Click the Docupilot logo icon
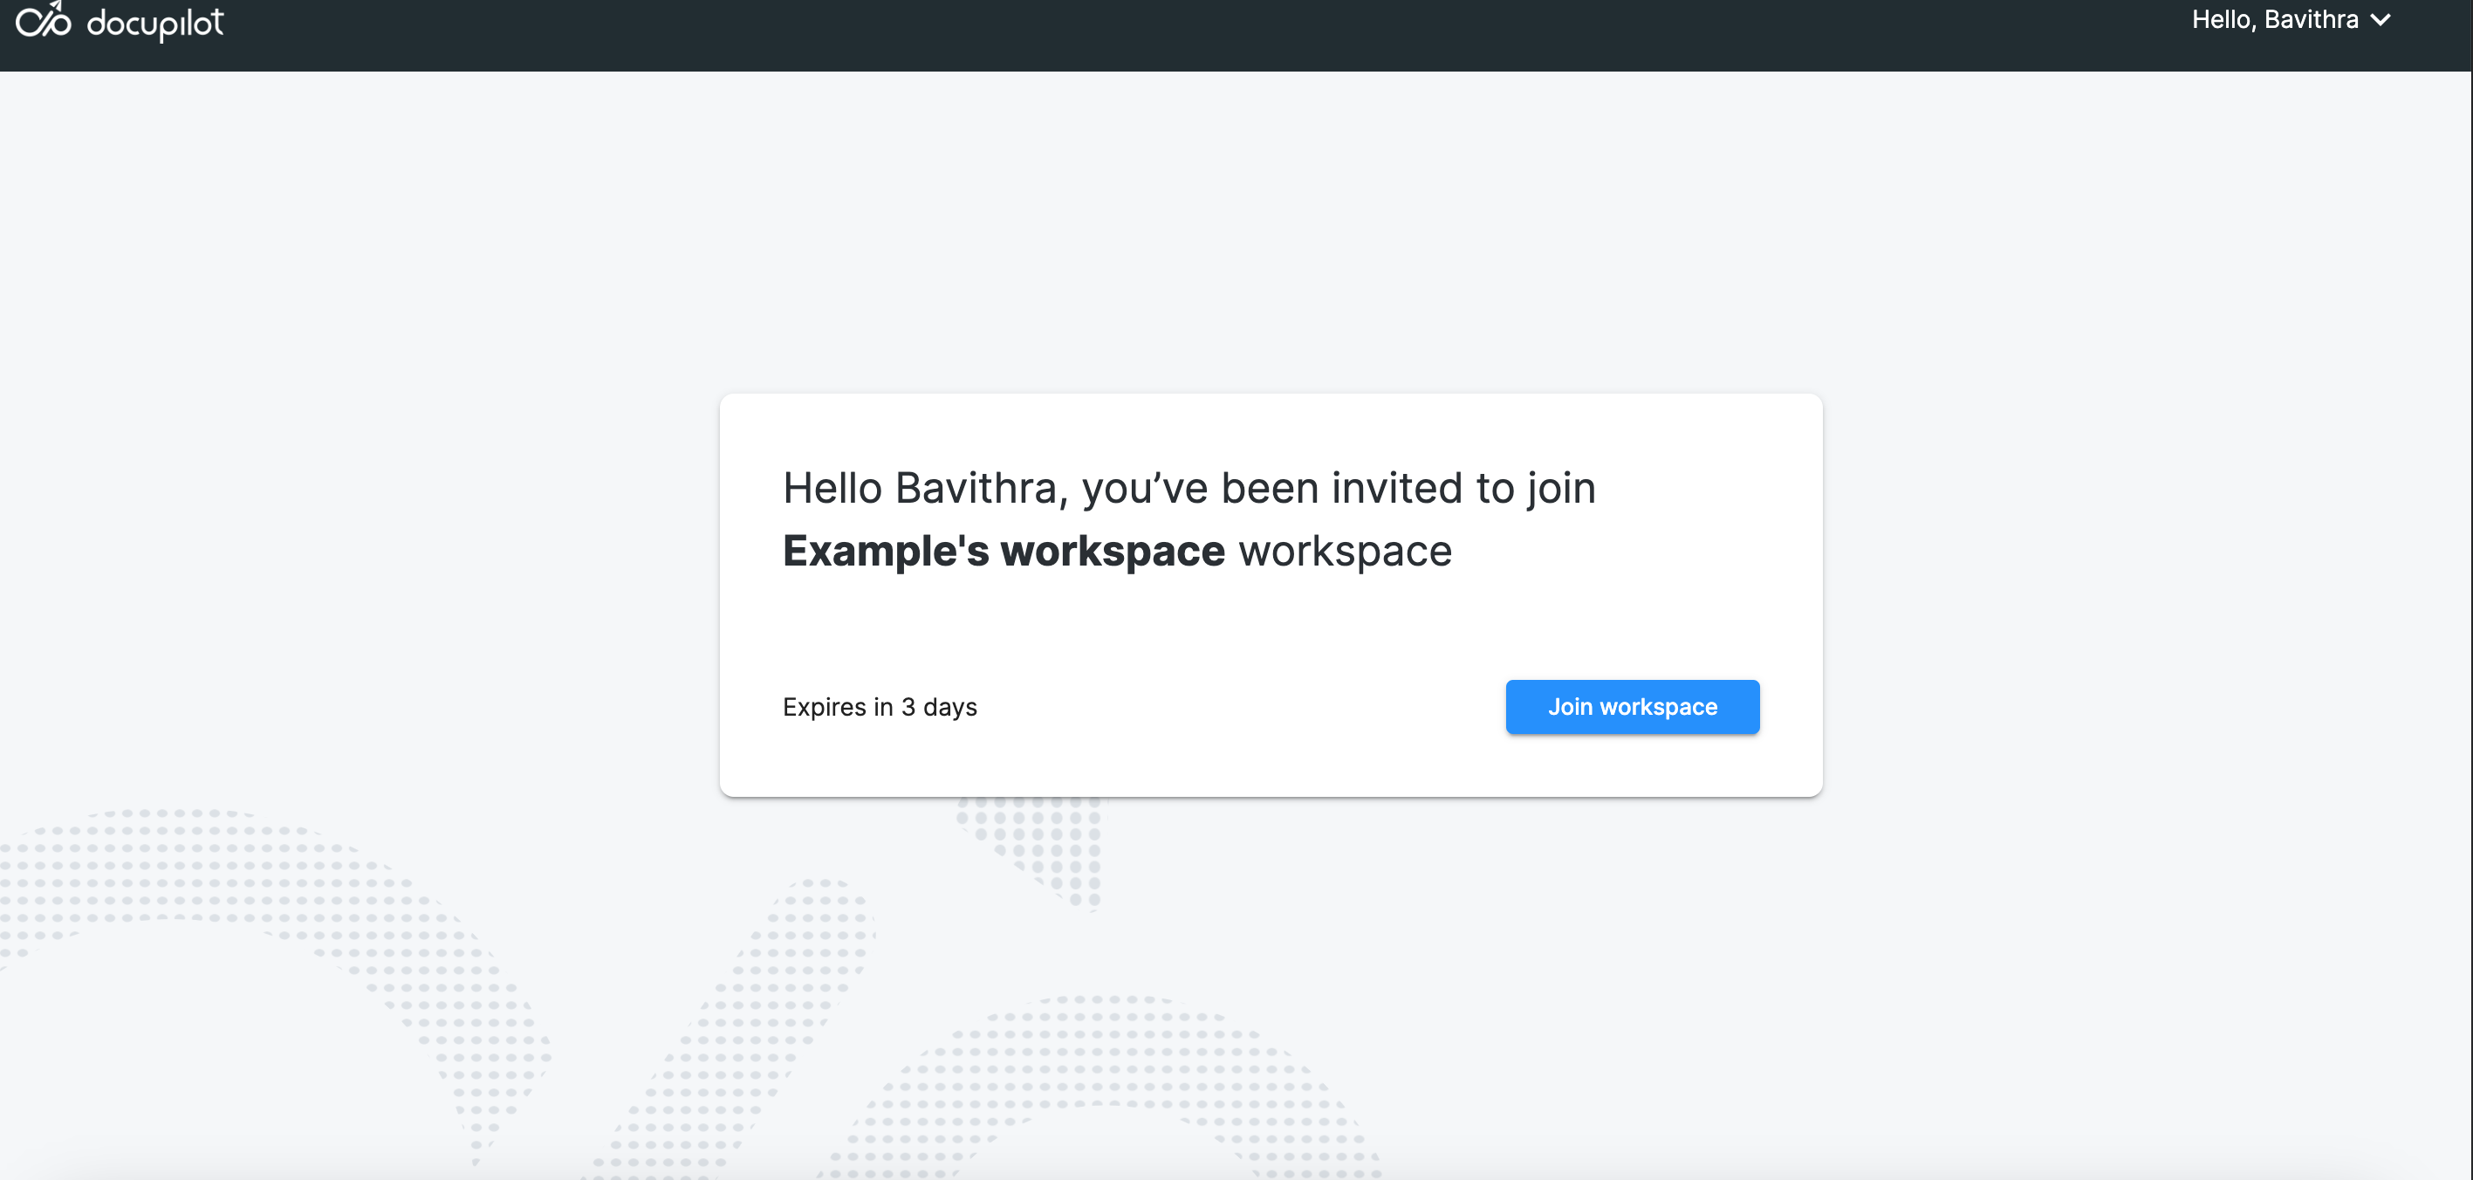The image size is (2473, 1180). click(44, 21)
